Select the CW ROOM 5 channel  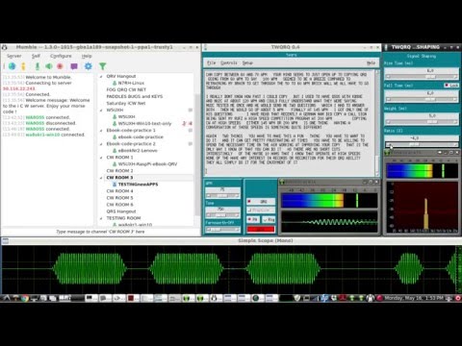pos(119,198)
